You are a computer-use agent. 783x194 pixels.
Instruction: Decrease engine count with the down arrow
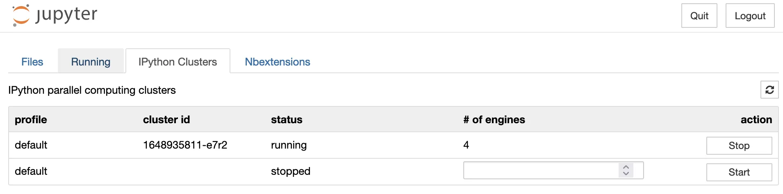click(x=626, y=174)
